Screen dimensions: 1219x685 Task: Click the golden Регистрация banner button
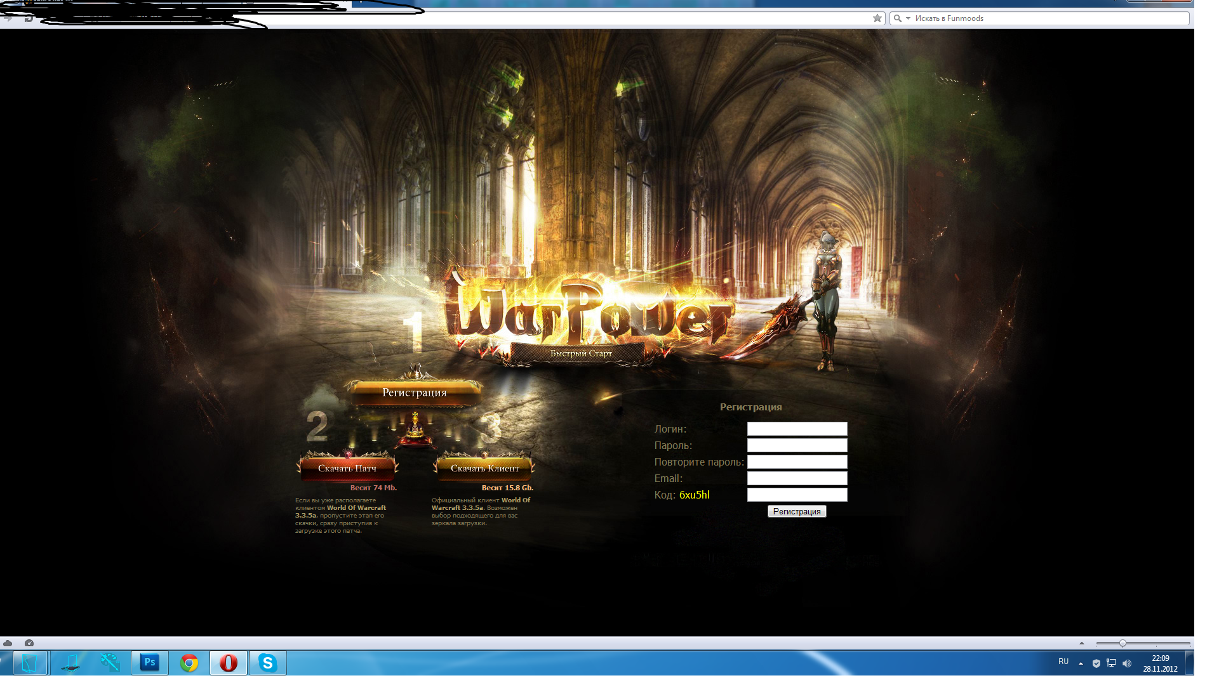[x=414, y=393]
